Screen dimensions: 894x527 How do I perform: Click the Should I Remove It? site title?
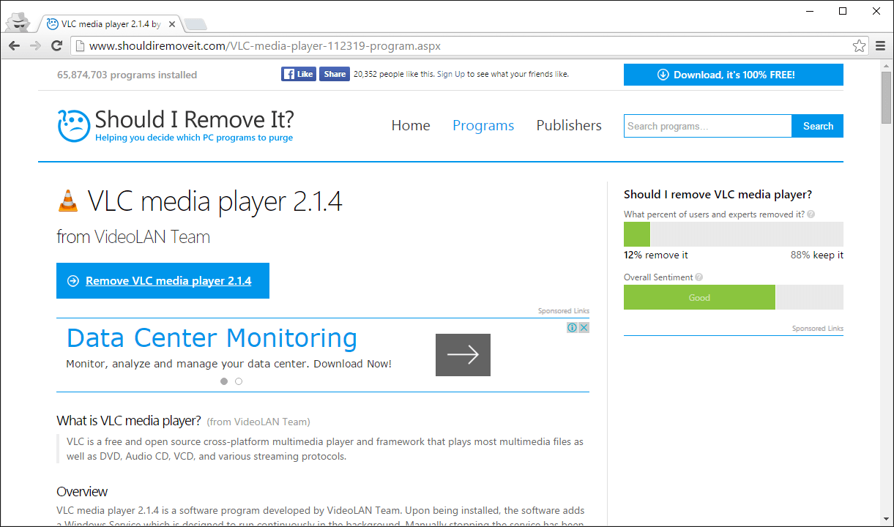click(194, 119)
